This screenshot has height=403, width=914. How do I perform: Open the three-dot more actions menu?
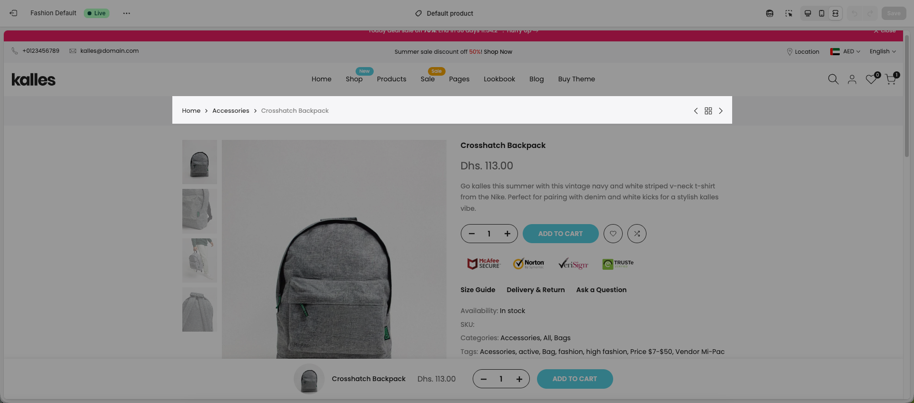[x=127, y=13]
